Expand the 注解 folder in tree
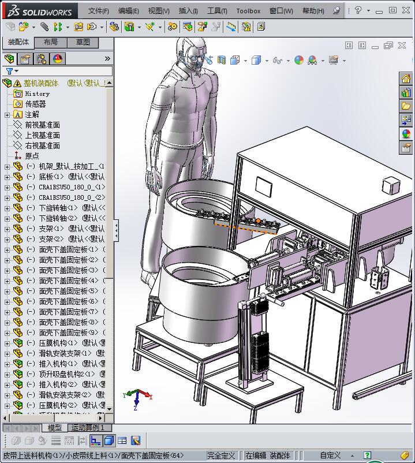The image size is (415, 463). click(x=7, y=115)
